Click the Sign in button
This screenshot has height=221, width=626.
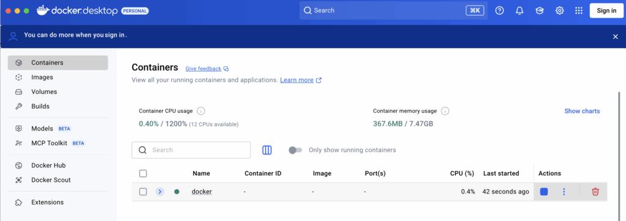[606, 11]
